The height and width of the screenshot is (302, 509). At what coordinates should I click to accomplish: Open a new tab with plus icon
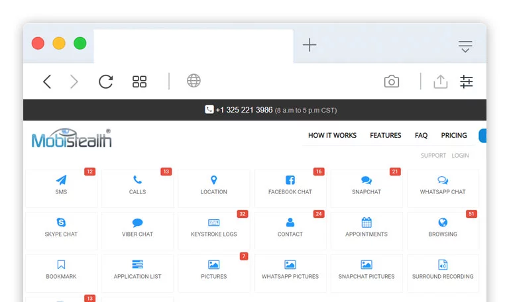310,45
